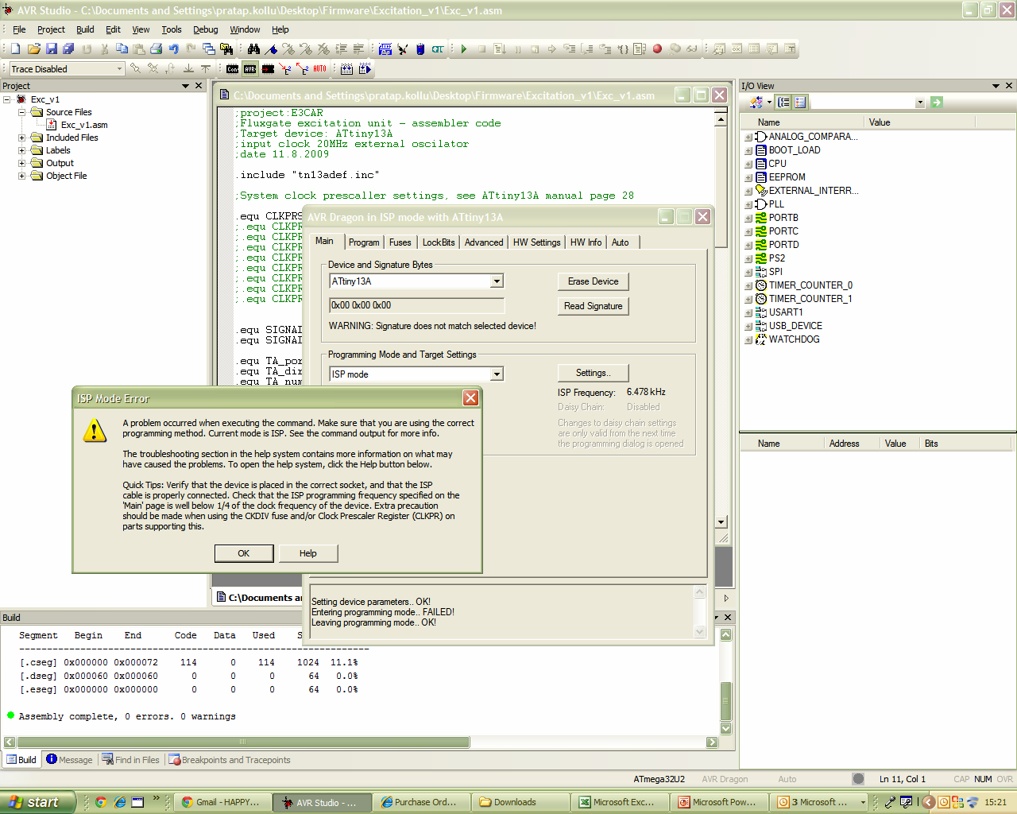Open file using the folder toolbar icon
The width and height of the screenshot is (1017, 814).
click(x=33, y=49)
